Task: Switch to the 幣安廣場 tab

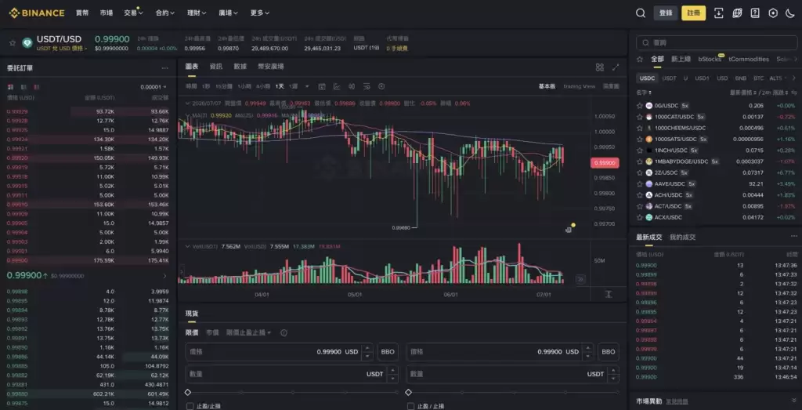Action: click(270, 67)
